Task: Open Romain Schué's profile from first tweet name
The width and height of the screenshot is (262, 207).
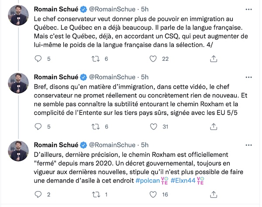Action: tap(56, 9)
